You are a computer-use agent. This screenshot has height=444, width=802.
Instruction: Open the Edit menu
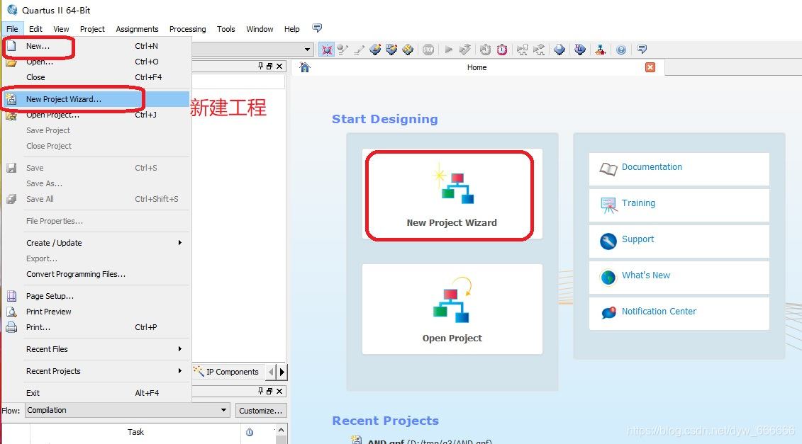pos(35,29)
